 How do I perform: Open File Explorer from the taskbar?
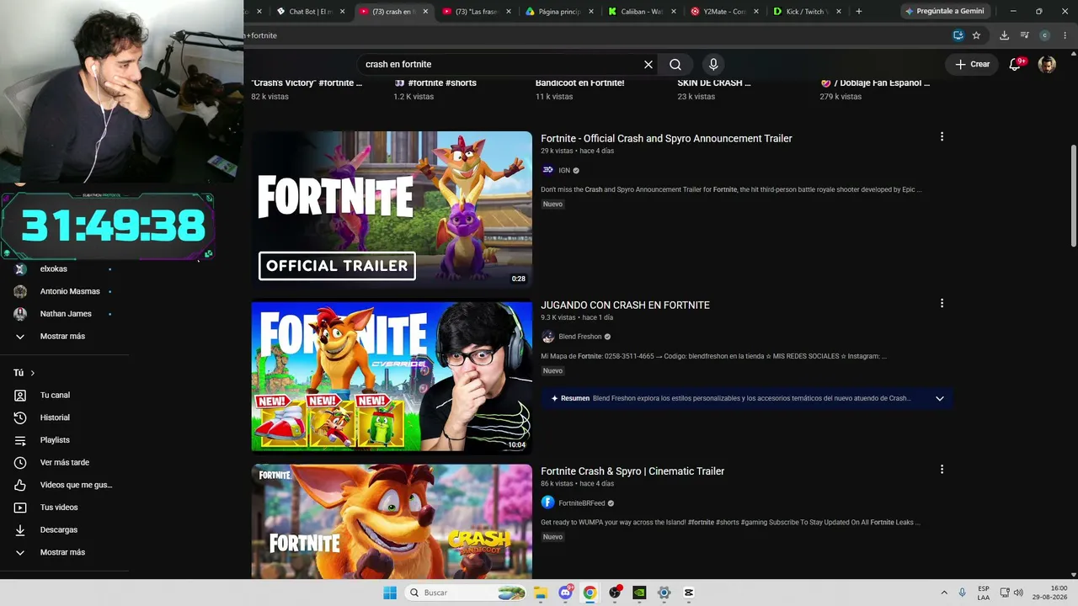click(541, 593)
